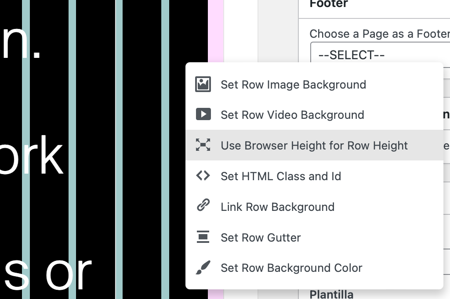Click the code brackets icon for HTML Class

pos(203,176)
